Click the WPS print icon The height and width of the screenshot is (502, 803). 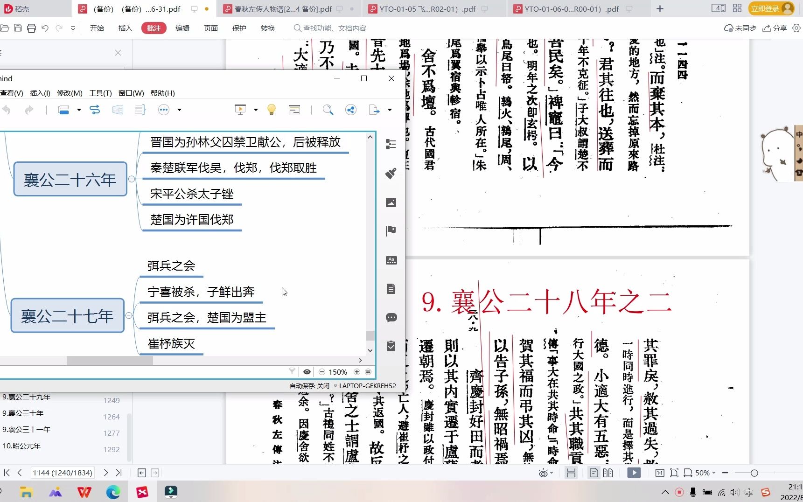pyautogui.click(x=31, y=28)
